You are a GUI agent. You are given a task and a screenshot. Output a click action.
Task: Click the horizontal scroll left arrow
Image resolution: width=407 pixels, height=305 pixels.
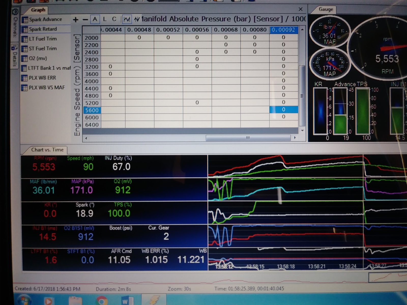tap(86, 138)
